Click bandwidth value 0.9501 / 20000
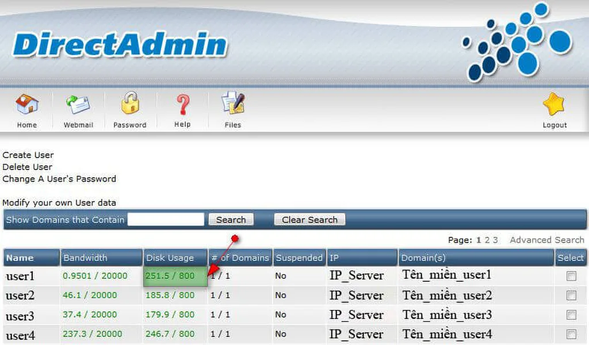This screenshot has width=589, height=345. pyautogui.click(x=95, y=276)
